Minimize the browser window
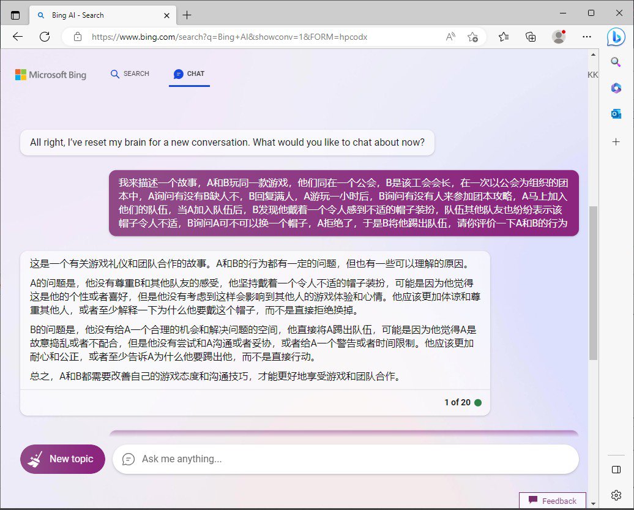Image resolution: width=634 pixels, height=510 pixels. [x=563, y=13]
